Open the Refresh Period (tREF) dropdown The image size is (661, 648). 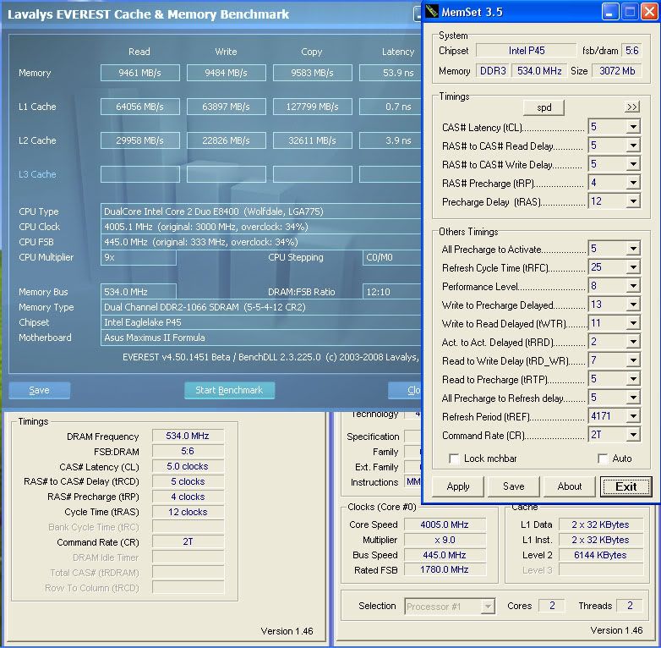(x=633, y=416)
